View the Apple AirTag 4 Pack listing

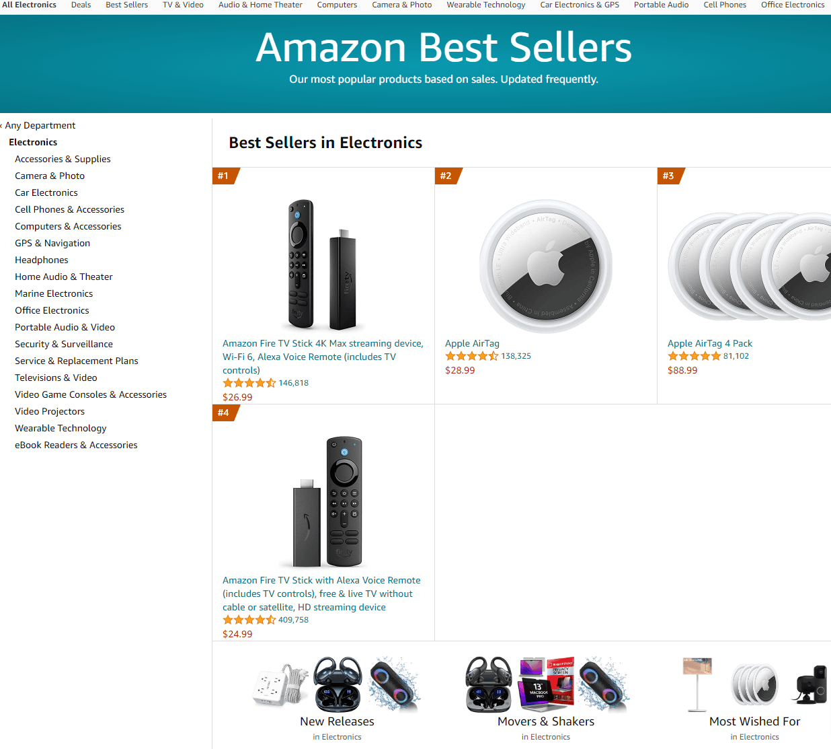click(x=709, y=343)
